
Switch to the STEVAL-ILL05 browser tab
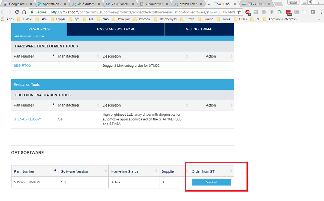tap(256, 4)
